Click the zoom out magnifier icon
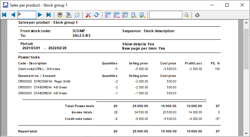The height and width of the screenshot is (137, 250). (x=134, y=15)
